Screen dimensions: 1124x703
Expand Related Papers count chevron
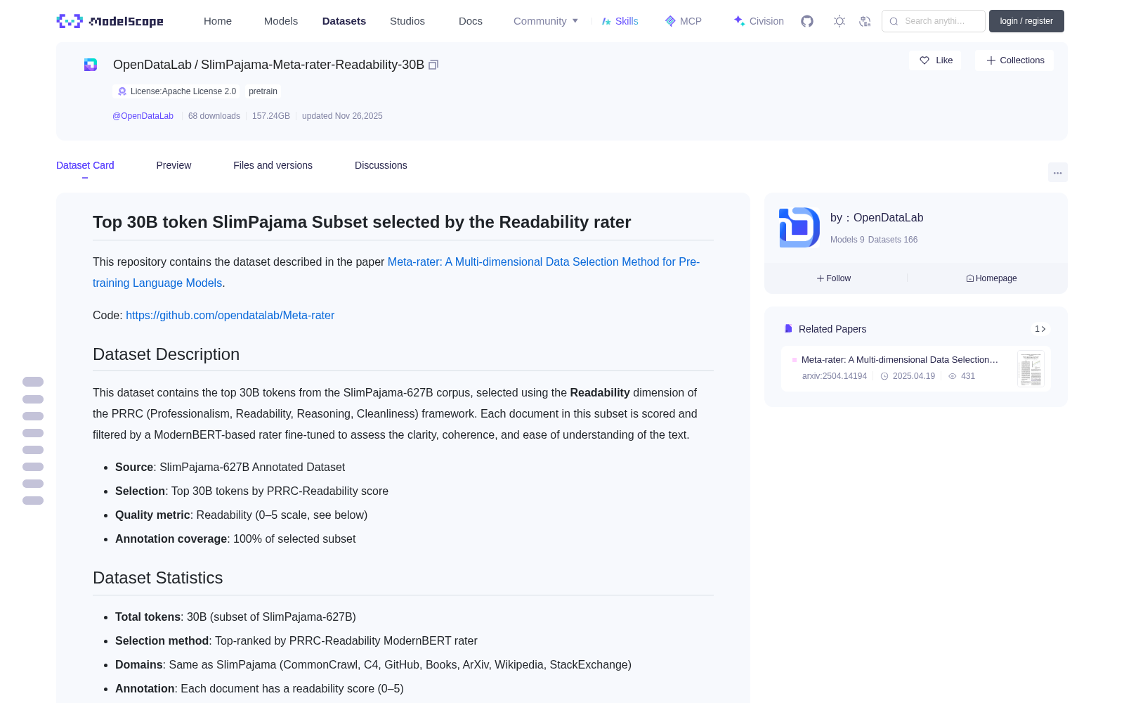(1040, 329)
